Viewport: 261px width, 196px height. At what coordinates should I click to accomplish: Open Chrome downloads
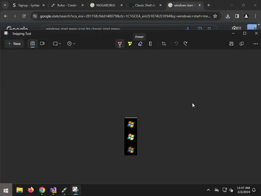click(x=228, y=16)
